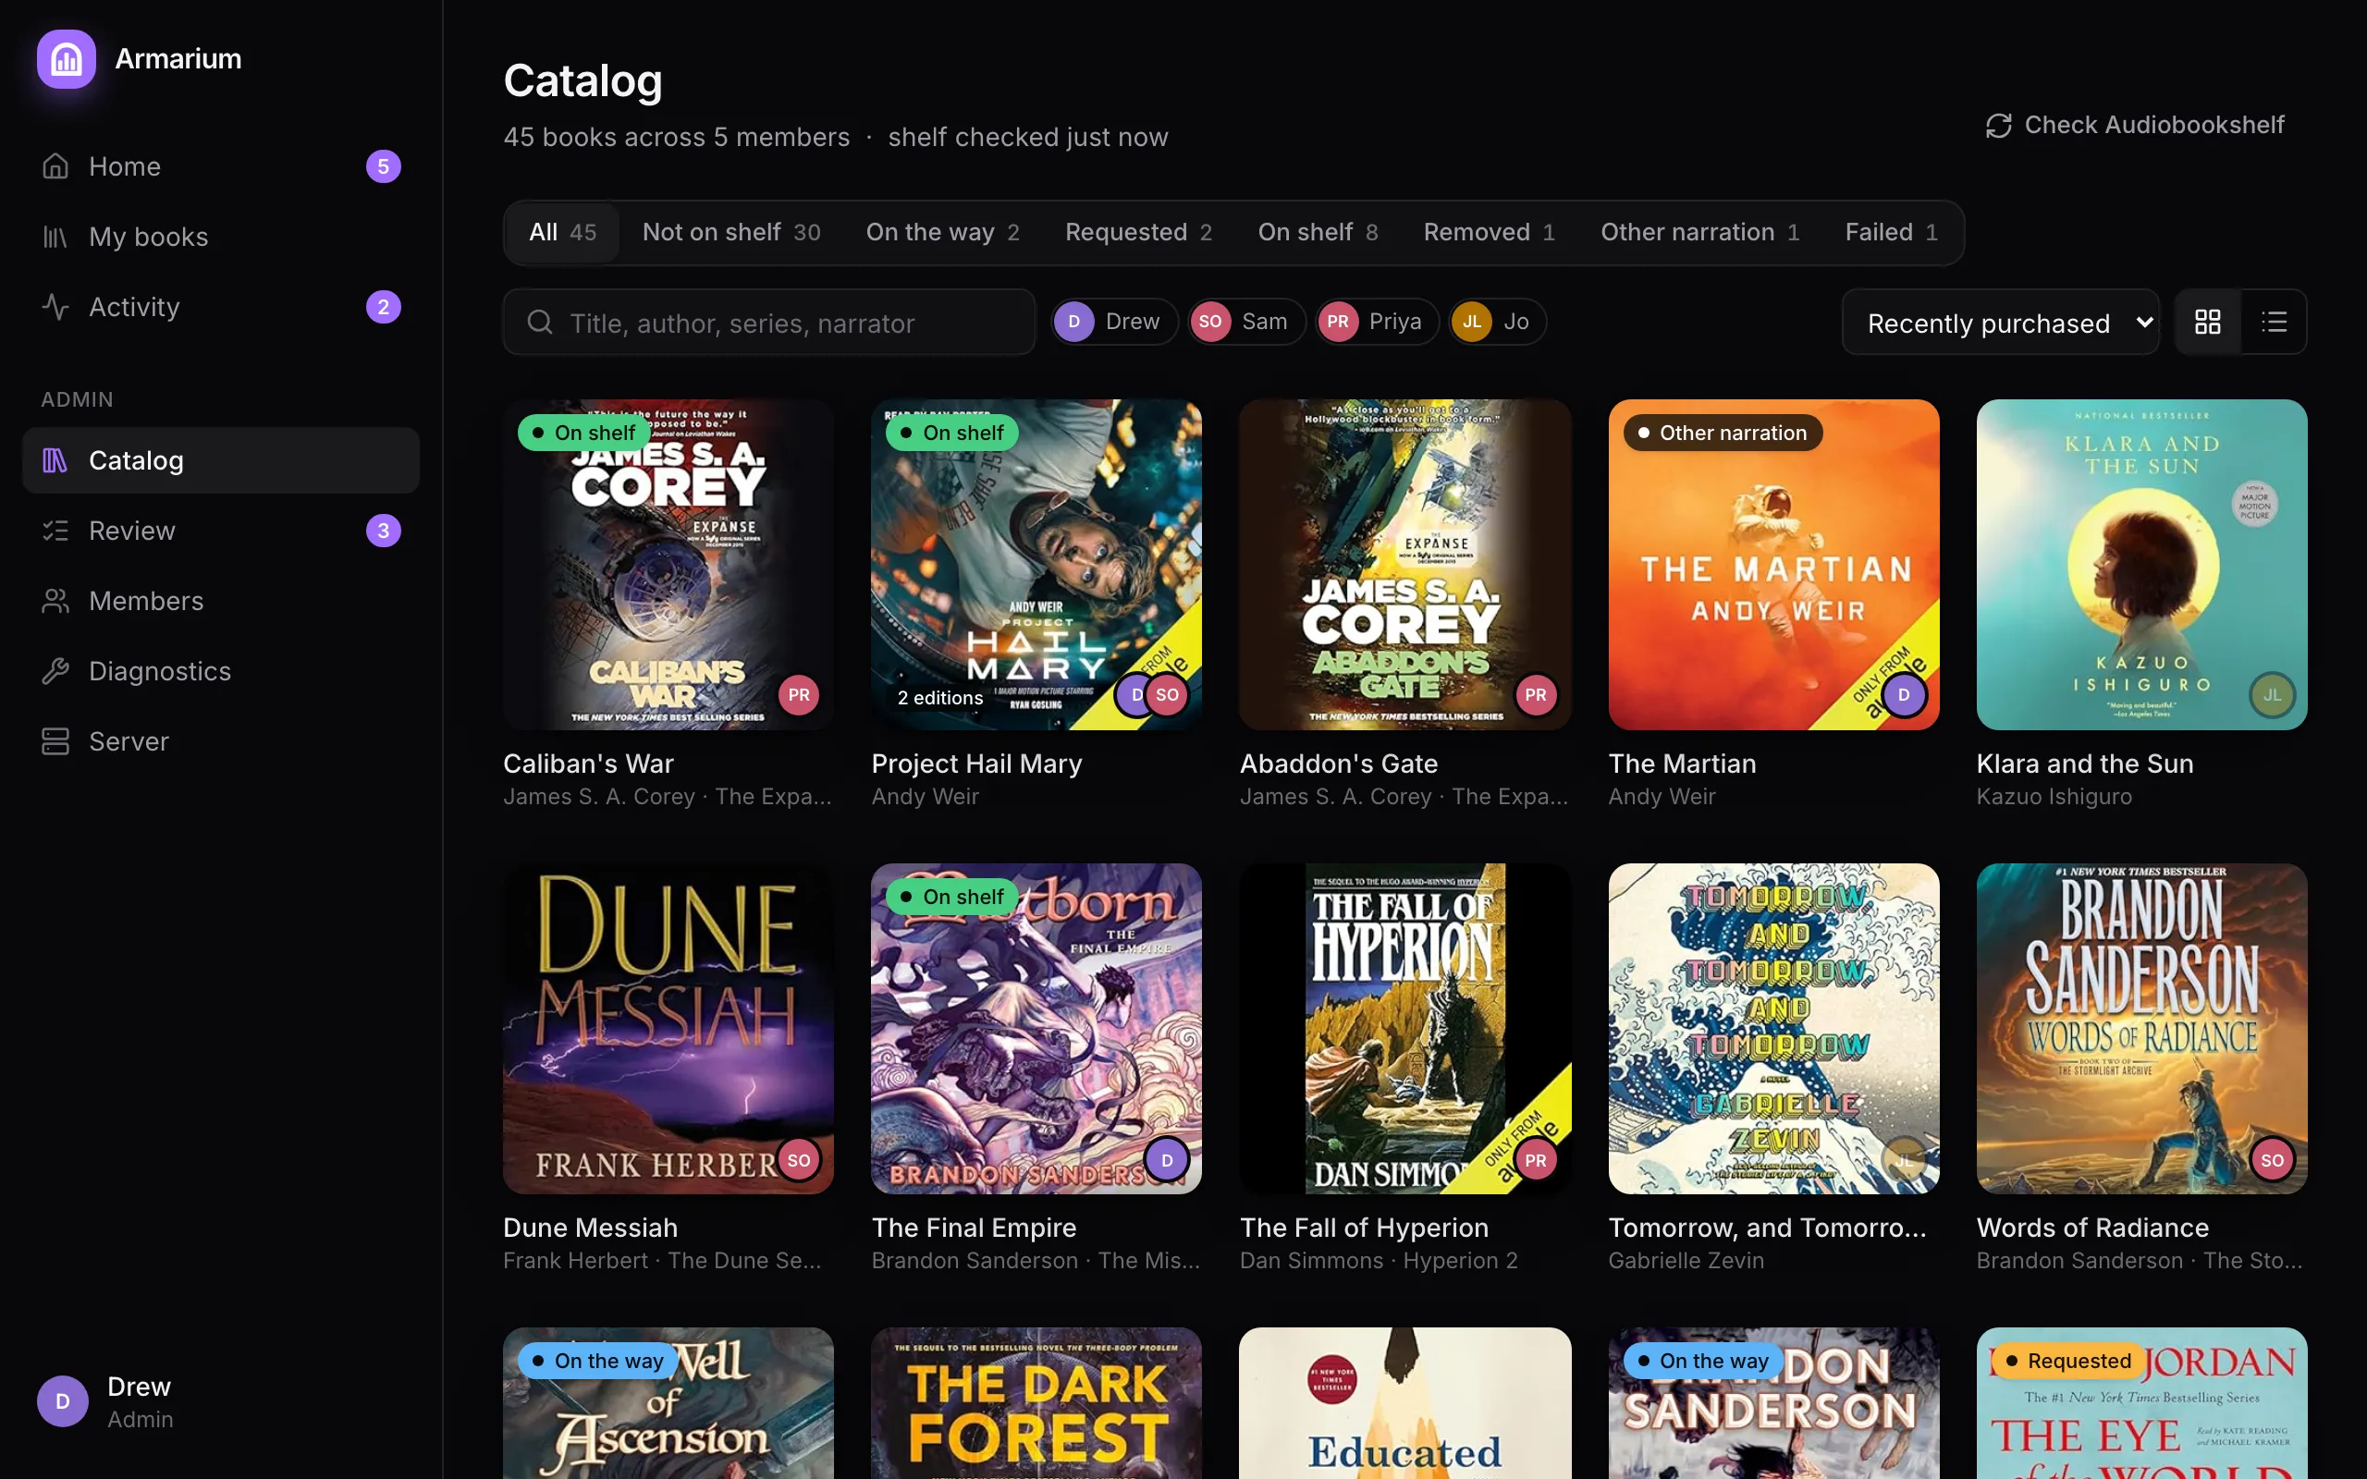Open the Members admin page
This screenshot has width=2367, height=1479.
click(x=221, y=601)
